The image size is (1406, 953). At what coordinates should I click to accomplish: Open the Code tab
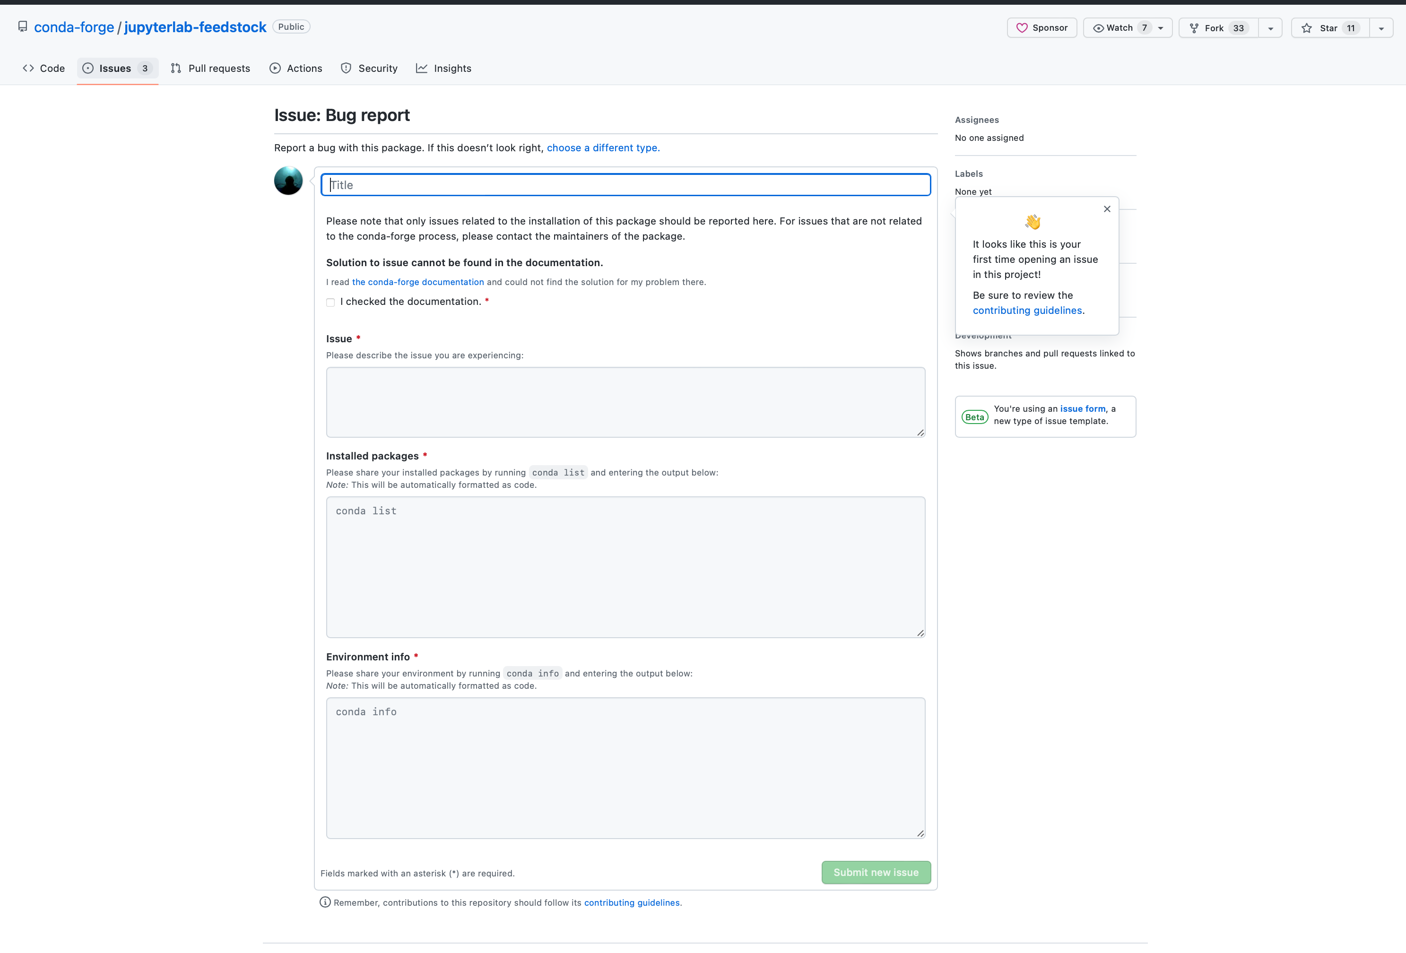pos(43,69)
